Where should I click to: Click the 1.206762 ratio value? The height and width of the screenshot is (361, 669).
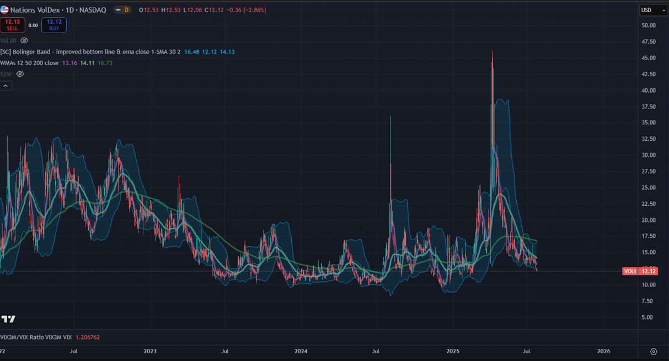tap(87, 337)
